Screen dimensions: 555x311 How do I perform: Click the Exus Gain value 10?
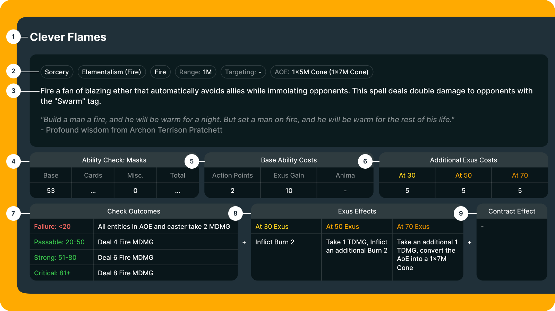pyautogui.click(x=289, y=191)
